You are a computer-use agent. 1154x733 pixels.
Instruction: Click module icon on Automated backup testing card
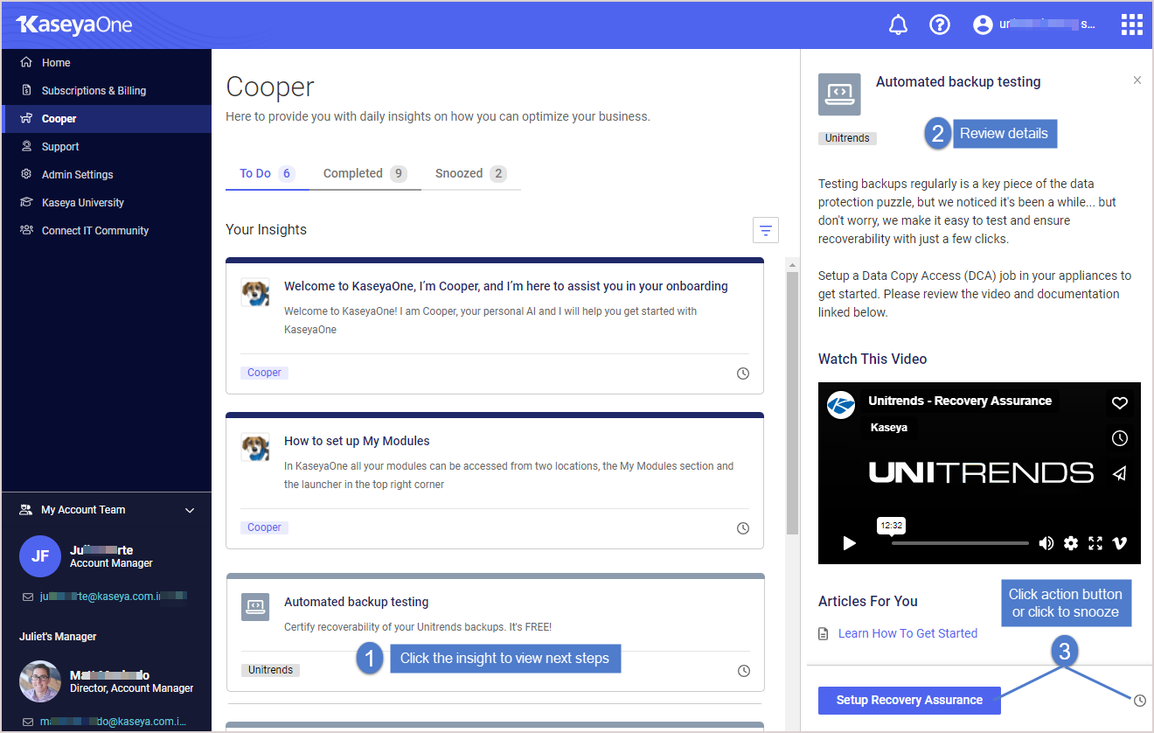(255, 607)
